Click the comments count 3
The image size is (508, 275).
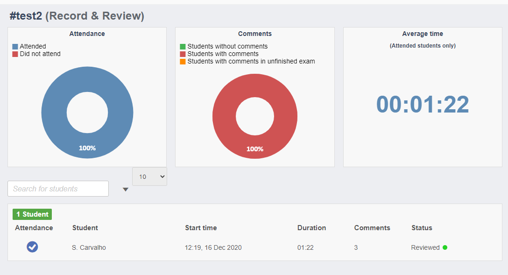(356, 247)
